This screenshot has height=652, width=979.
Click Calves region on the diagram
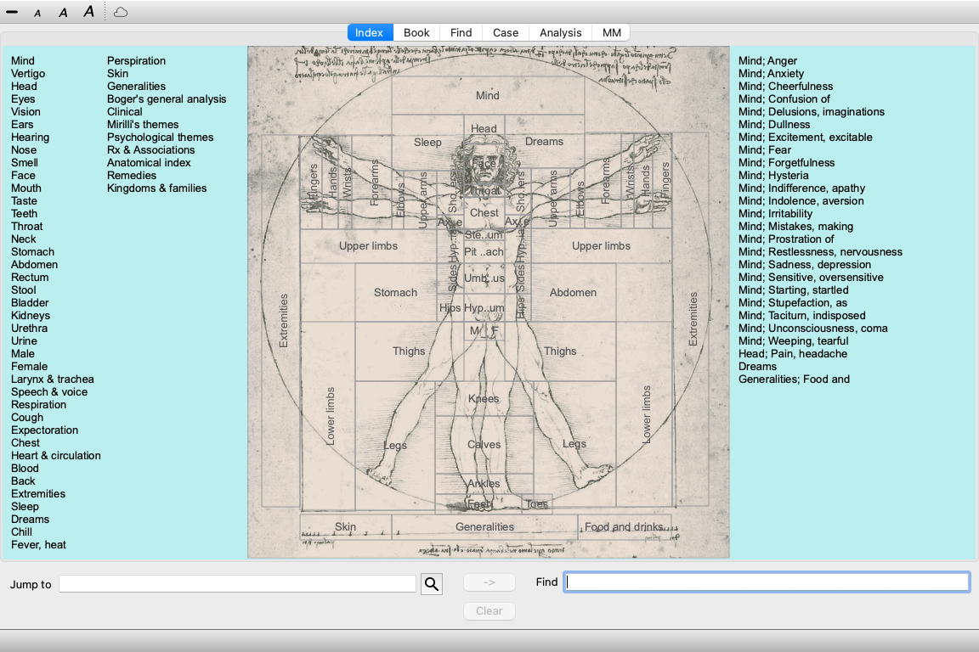tap(484, 445)
